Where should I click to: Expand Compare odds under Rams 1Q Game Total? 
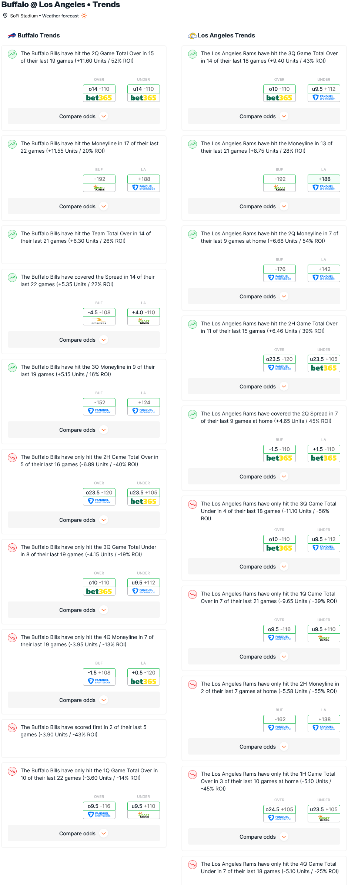pos(264,657)
